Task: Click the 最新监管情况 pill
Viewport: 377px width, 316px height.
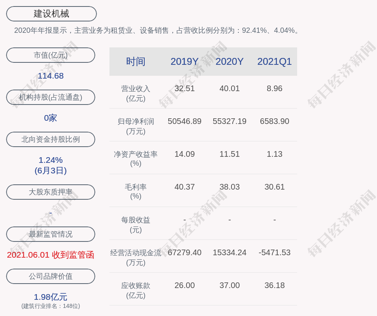Action: [x=51, y=234]
